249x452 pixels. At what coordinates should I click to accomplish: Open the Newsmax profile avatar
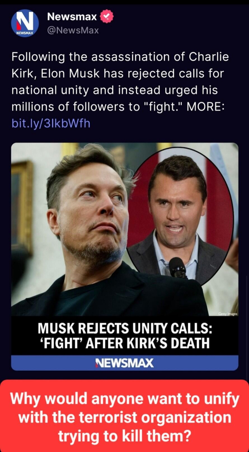tap(25, 23)
